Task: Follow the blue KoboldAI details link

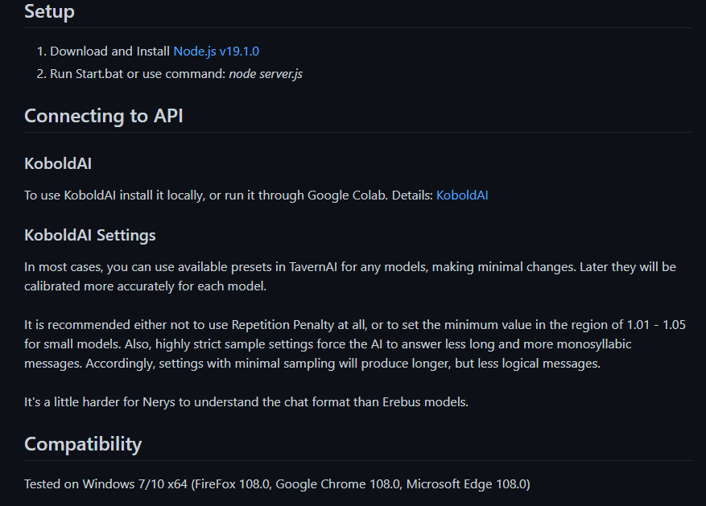Action: 462,195
